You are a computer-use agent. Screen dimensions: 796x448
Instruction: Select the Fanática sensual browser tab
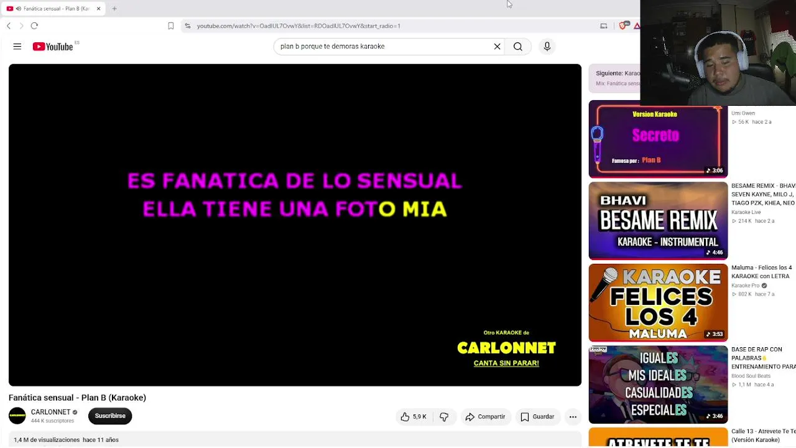(x=53, y=9)
